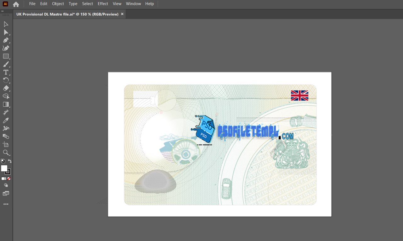This screenshot has width=403, height=241.
Task: Apply Gradient mode button
Action: pos(6,179)
